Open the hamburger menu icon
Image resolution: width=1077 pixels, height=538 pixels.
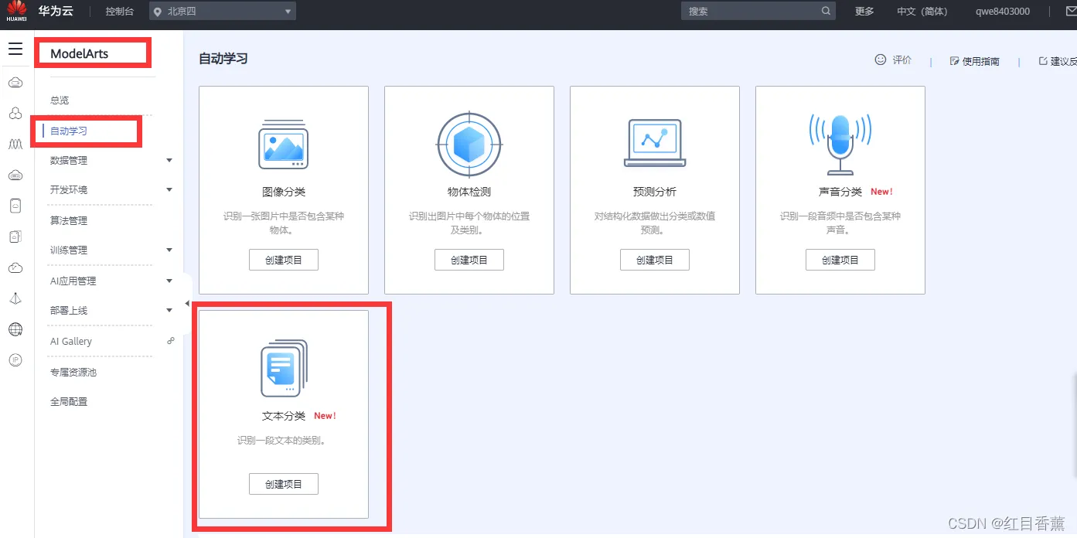(15, 49)
